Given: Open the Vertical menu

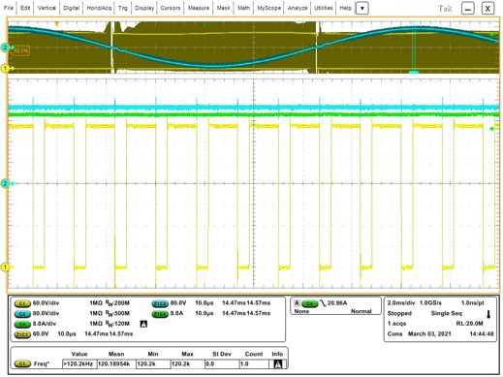Looking at the screenshot, I should (x=47, y=8).
